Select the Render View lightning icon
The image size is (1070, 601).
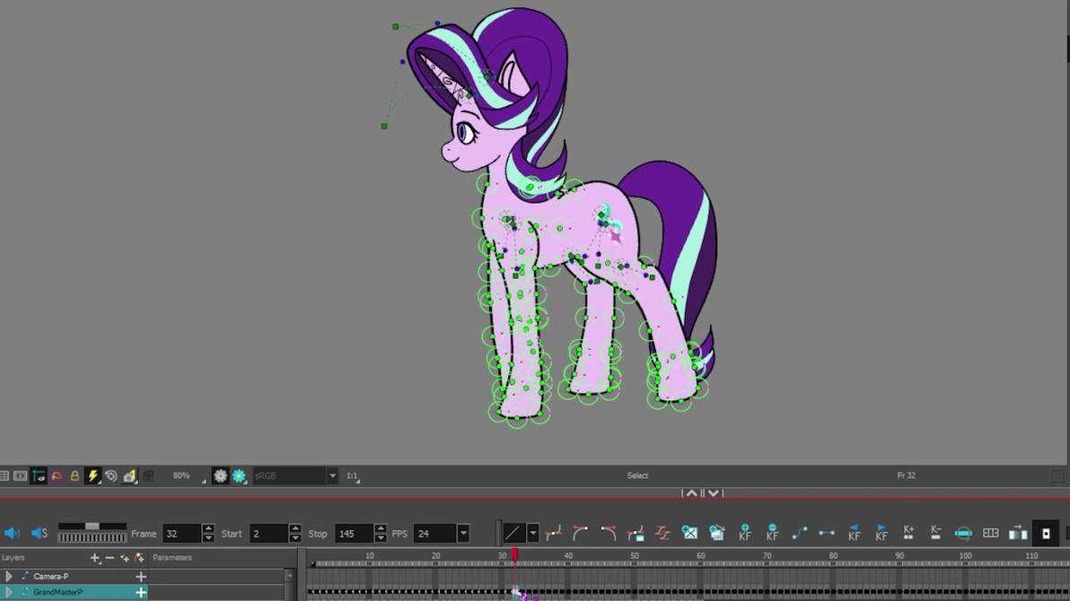click(x=93, y=475)
